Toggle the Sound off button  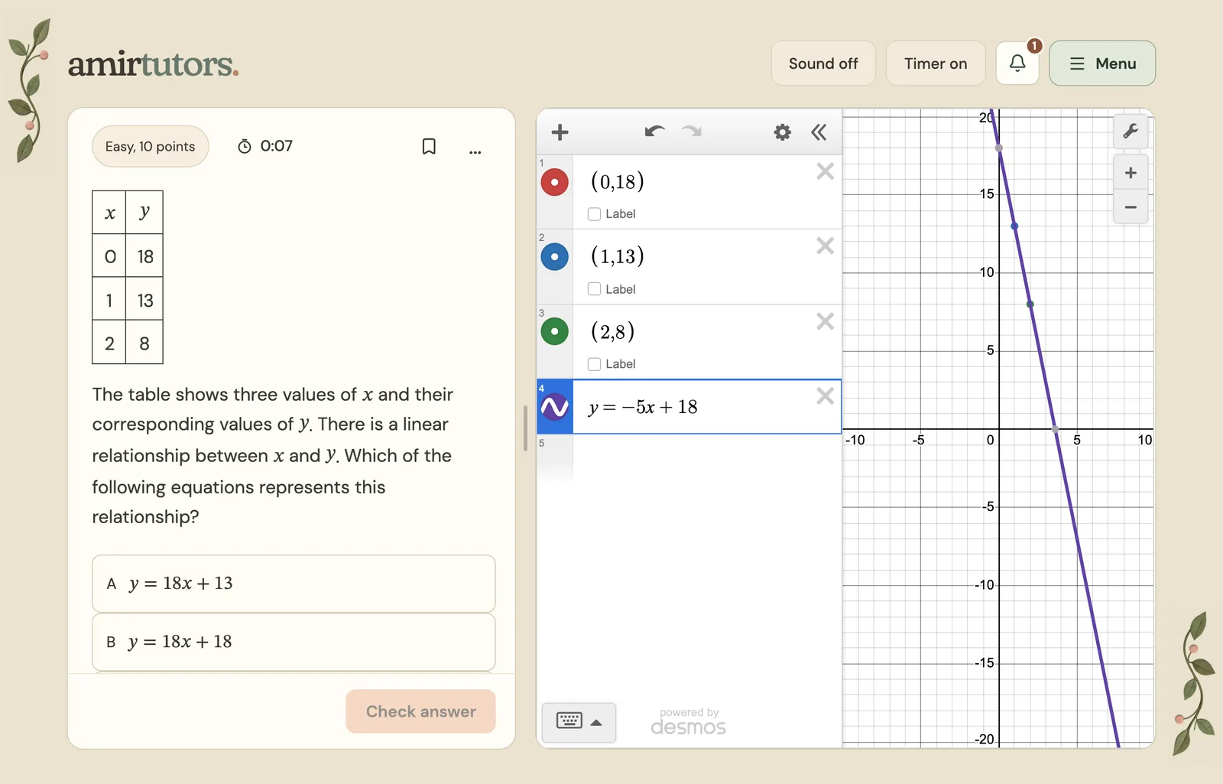point(823,63)
